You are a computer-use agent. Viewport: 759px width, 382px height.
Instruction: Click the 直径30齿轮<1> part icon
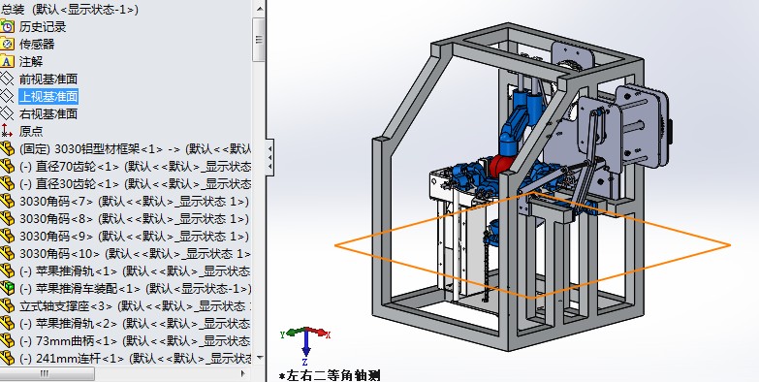[x=7, y=183]
